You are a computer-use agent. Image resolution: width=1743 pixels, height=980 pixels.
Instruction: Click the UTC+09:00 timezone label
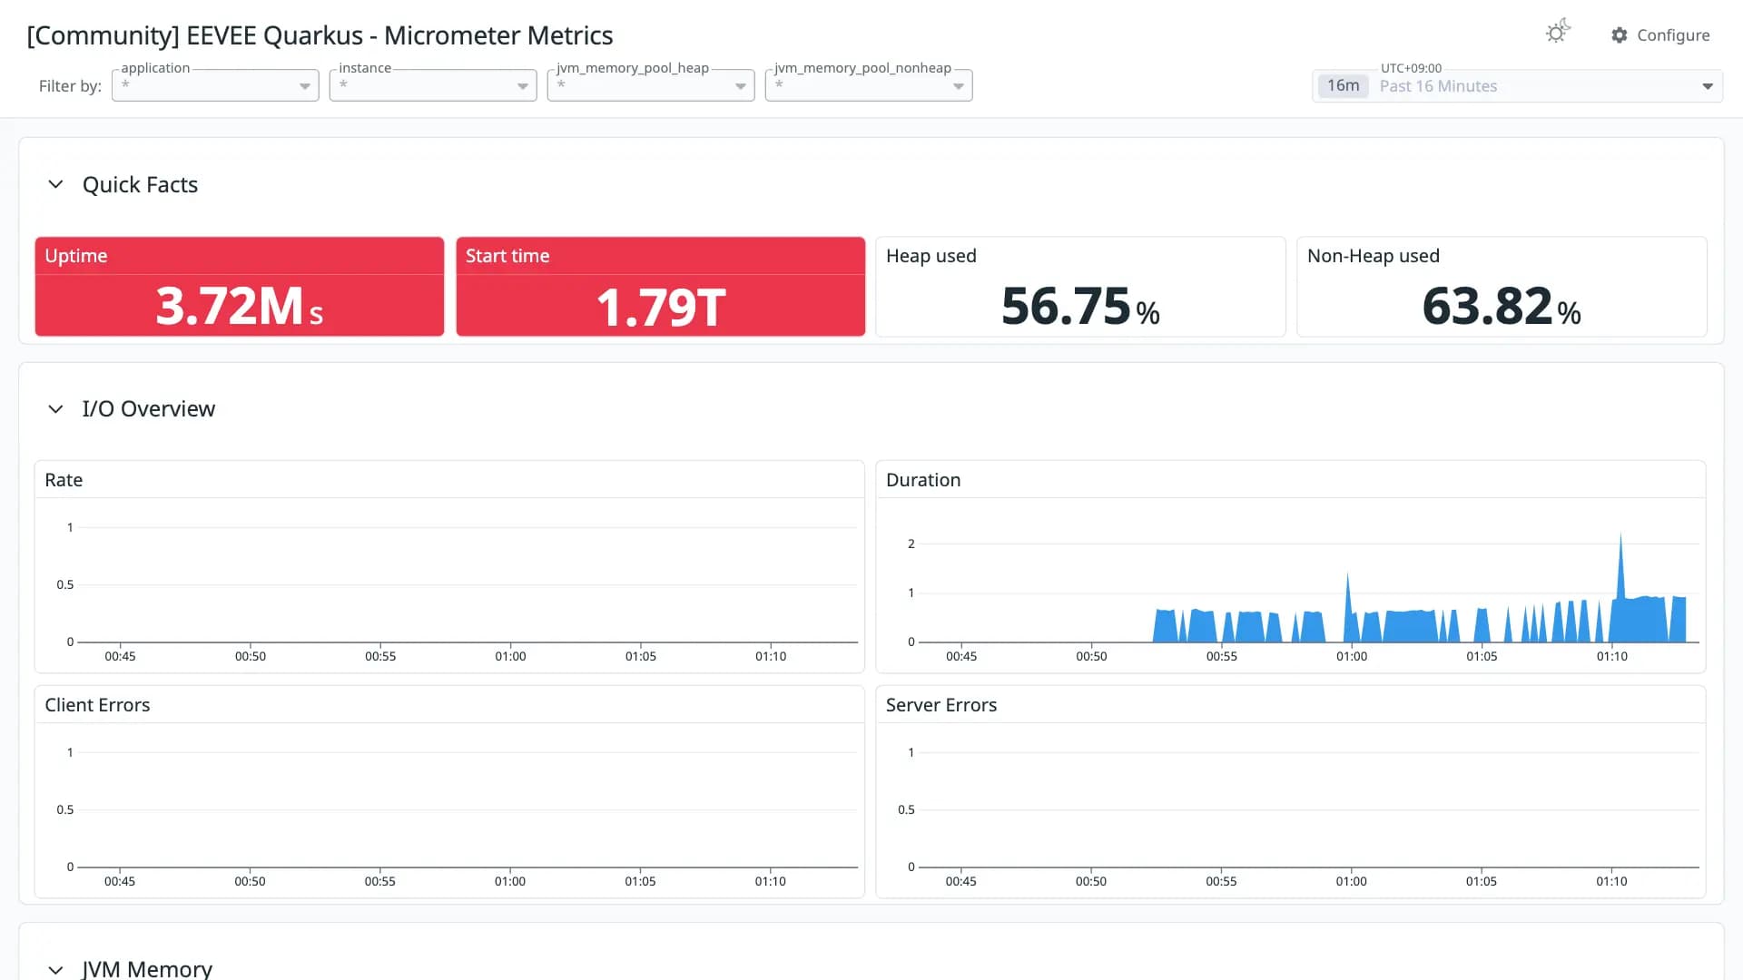[x=1411, y=68]
